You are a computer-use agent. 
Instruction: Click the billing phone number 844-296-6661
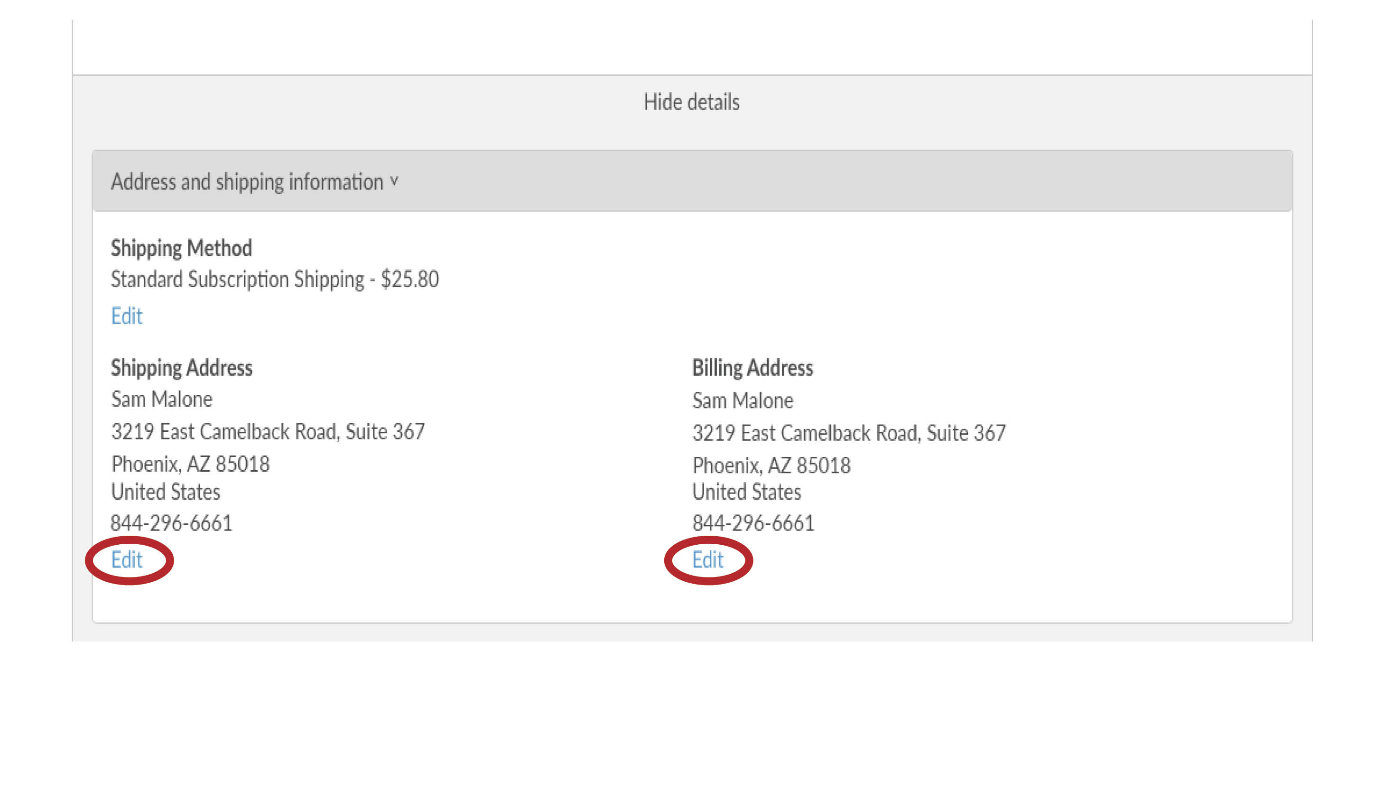753,523
